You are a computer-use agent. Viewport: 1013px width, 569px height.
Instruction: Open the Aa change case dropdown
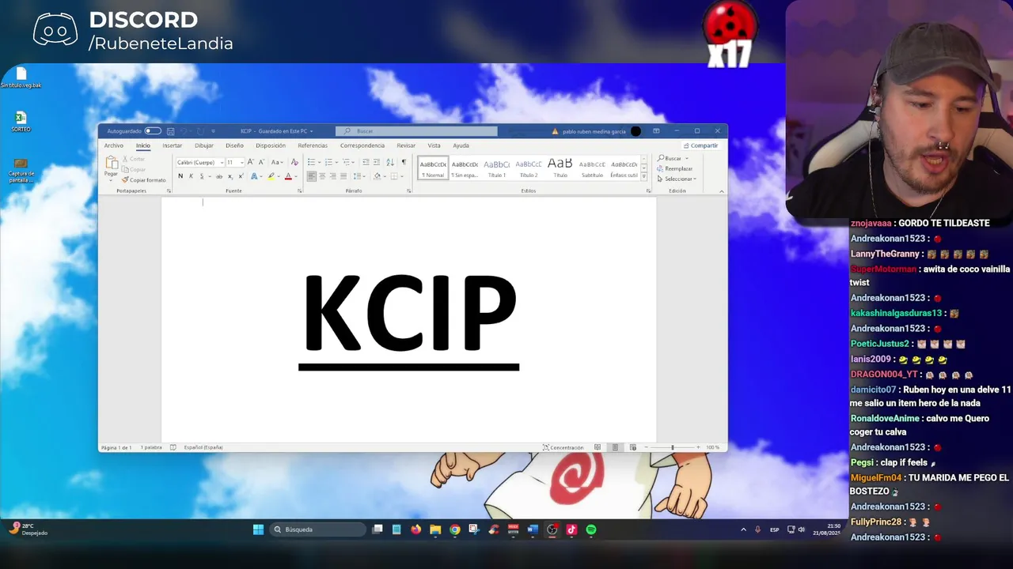click(277, 162)
